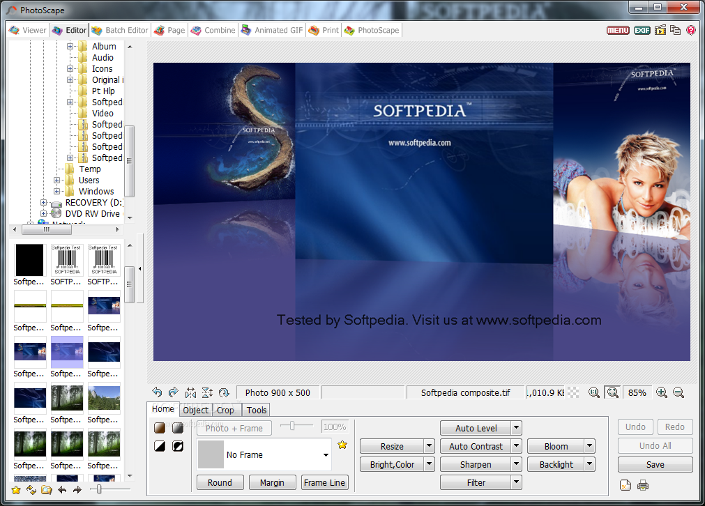Apply the sepia effect icon
705x506 pixels.
pos(160,428)
